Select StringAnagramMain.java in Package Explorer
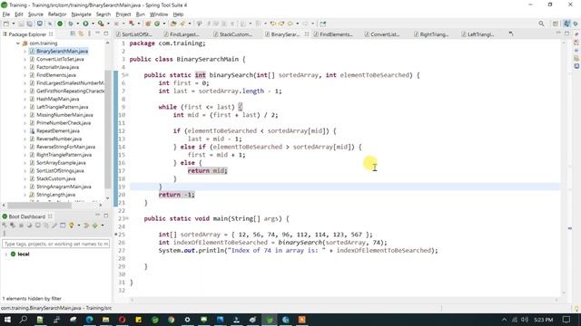The height and width of the screenshot is (326, 581). point(64,187)
